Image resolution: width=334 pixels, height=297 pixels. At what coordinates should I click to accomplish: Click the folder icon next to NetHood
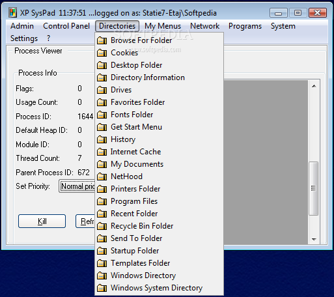[x=102, y=177]
